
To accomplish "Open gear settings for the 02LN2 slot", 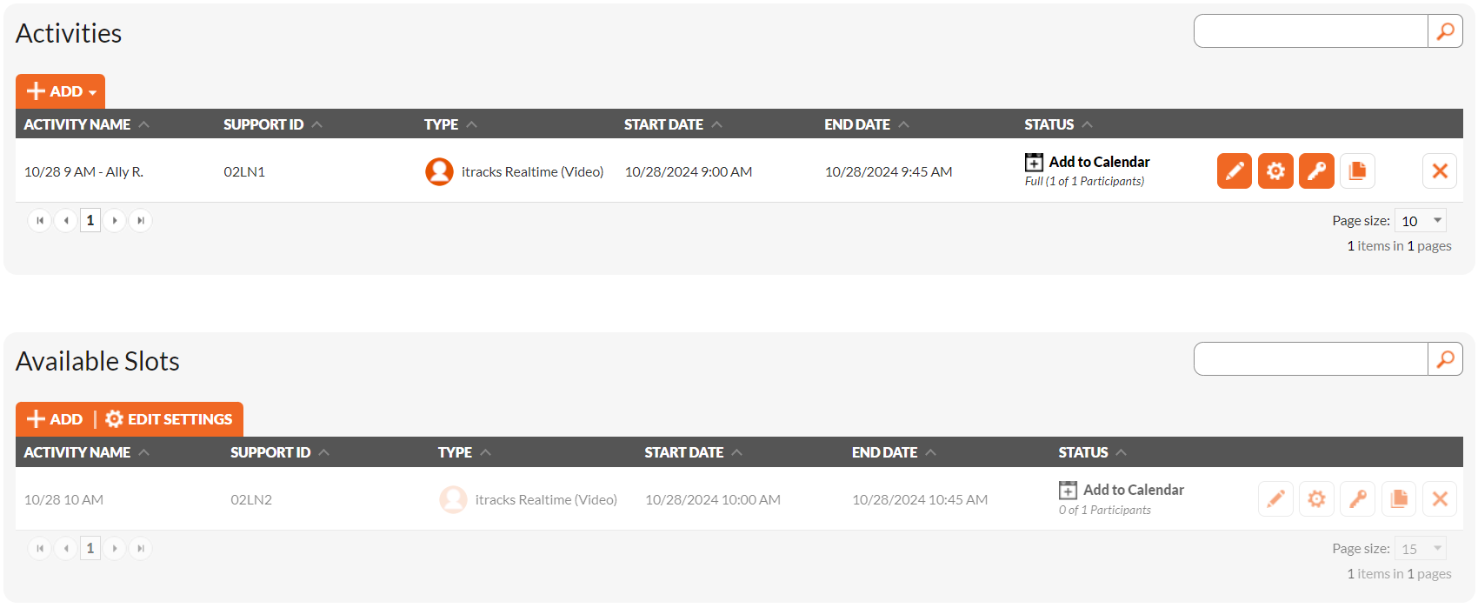I will click(1316, 499).
